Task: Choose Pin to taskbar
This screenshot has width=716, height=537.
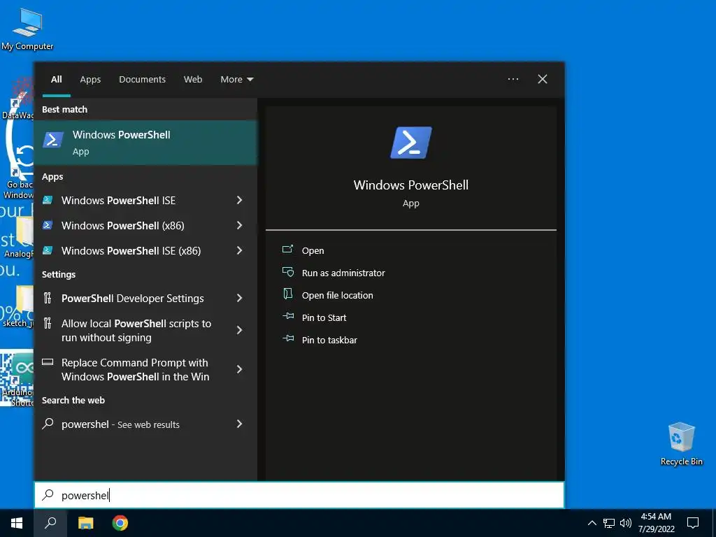Action: pyautogui.click(x=329, y=341)
